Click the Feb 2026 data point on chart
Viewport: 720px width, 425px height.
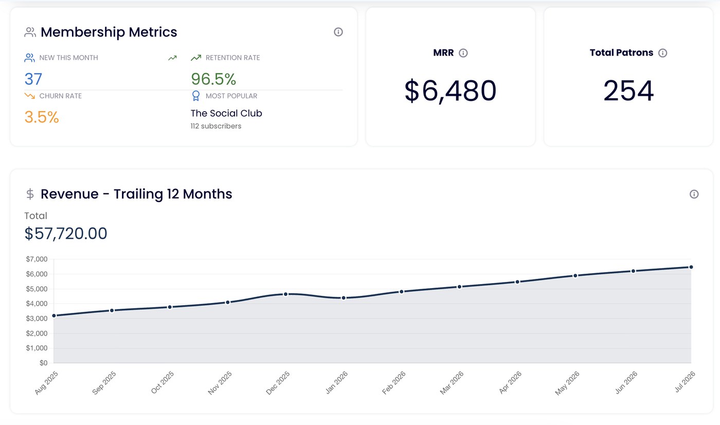pyautogui.click(x=402, y=291)
